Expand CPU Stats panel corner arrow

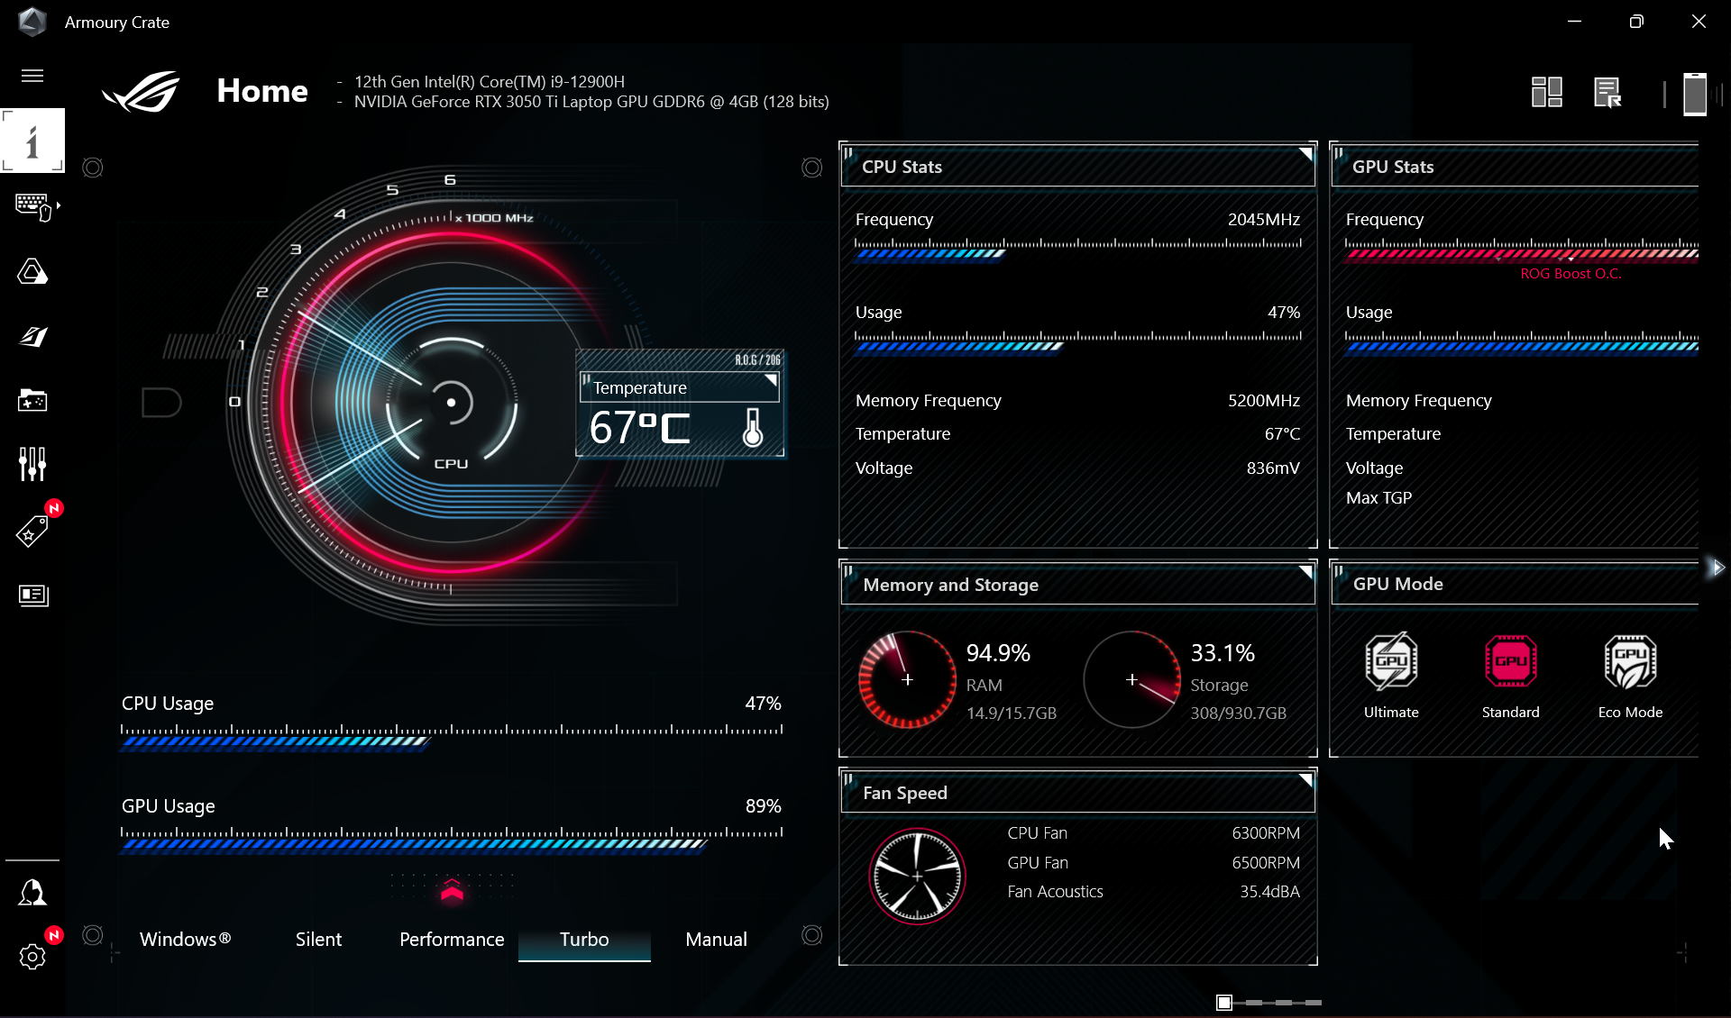(1305, 153)
